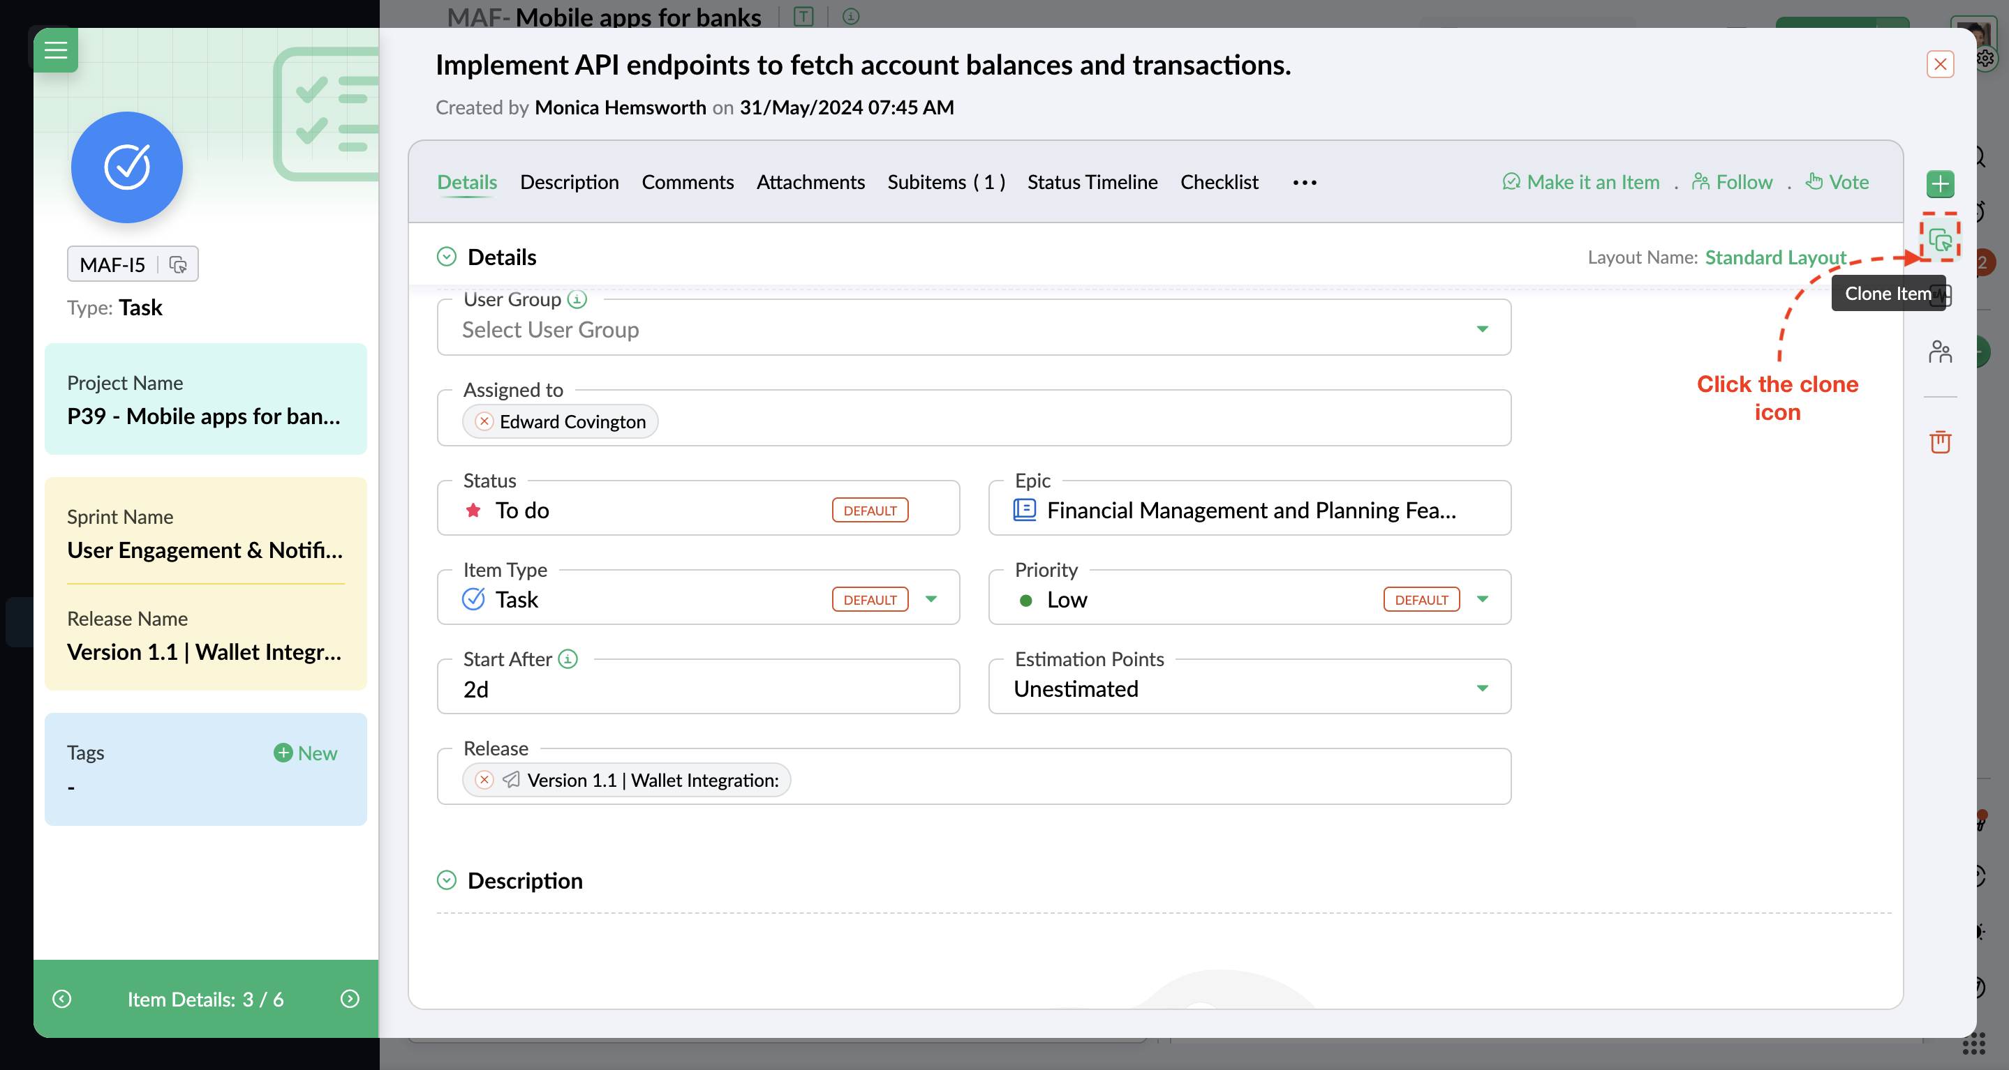The width and height of the screenshot is (2009, 1070).
Task: Click the green Low priority dot
Action: point(1026,600)
